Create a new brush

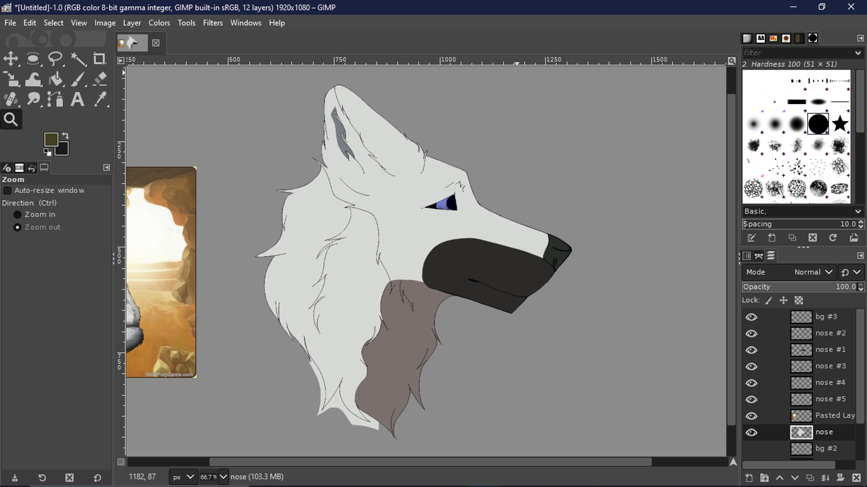pyautogui.click(x=771, y=238)
